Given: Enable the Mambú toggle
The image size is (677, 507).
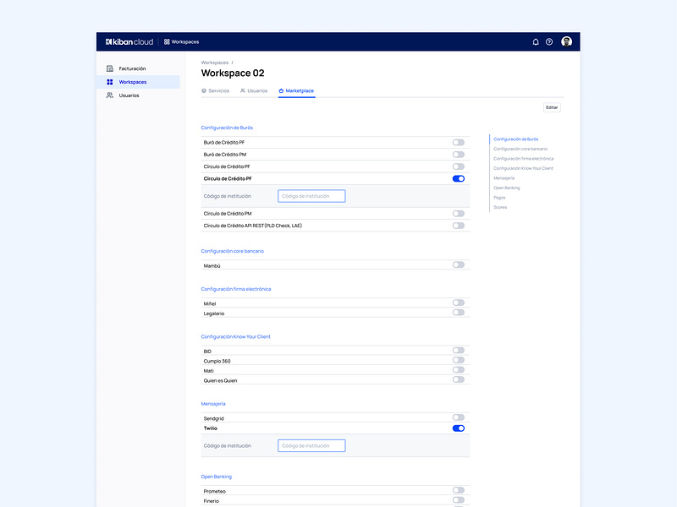Looking at the screenshot, I should coord(459,264).
